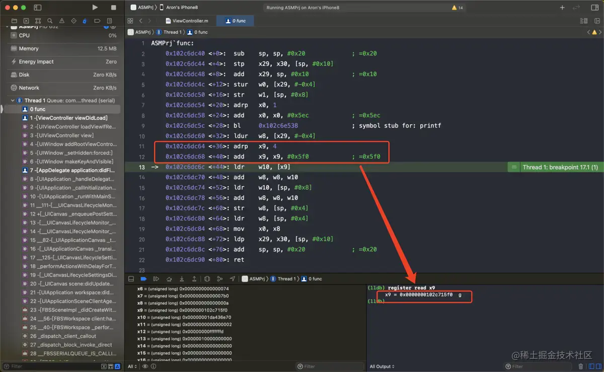
Task: Select frame 27 _dispatch_block_invoke_direct
Action: pyautogui.click(x=63, y=345)
